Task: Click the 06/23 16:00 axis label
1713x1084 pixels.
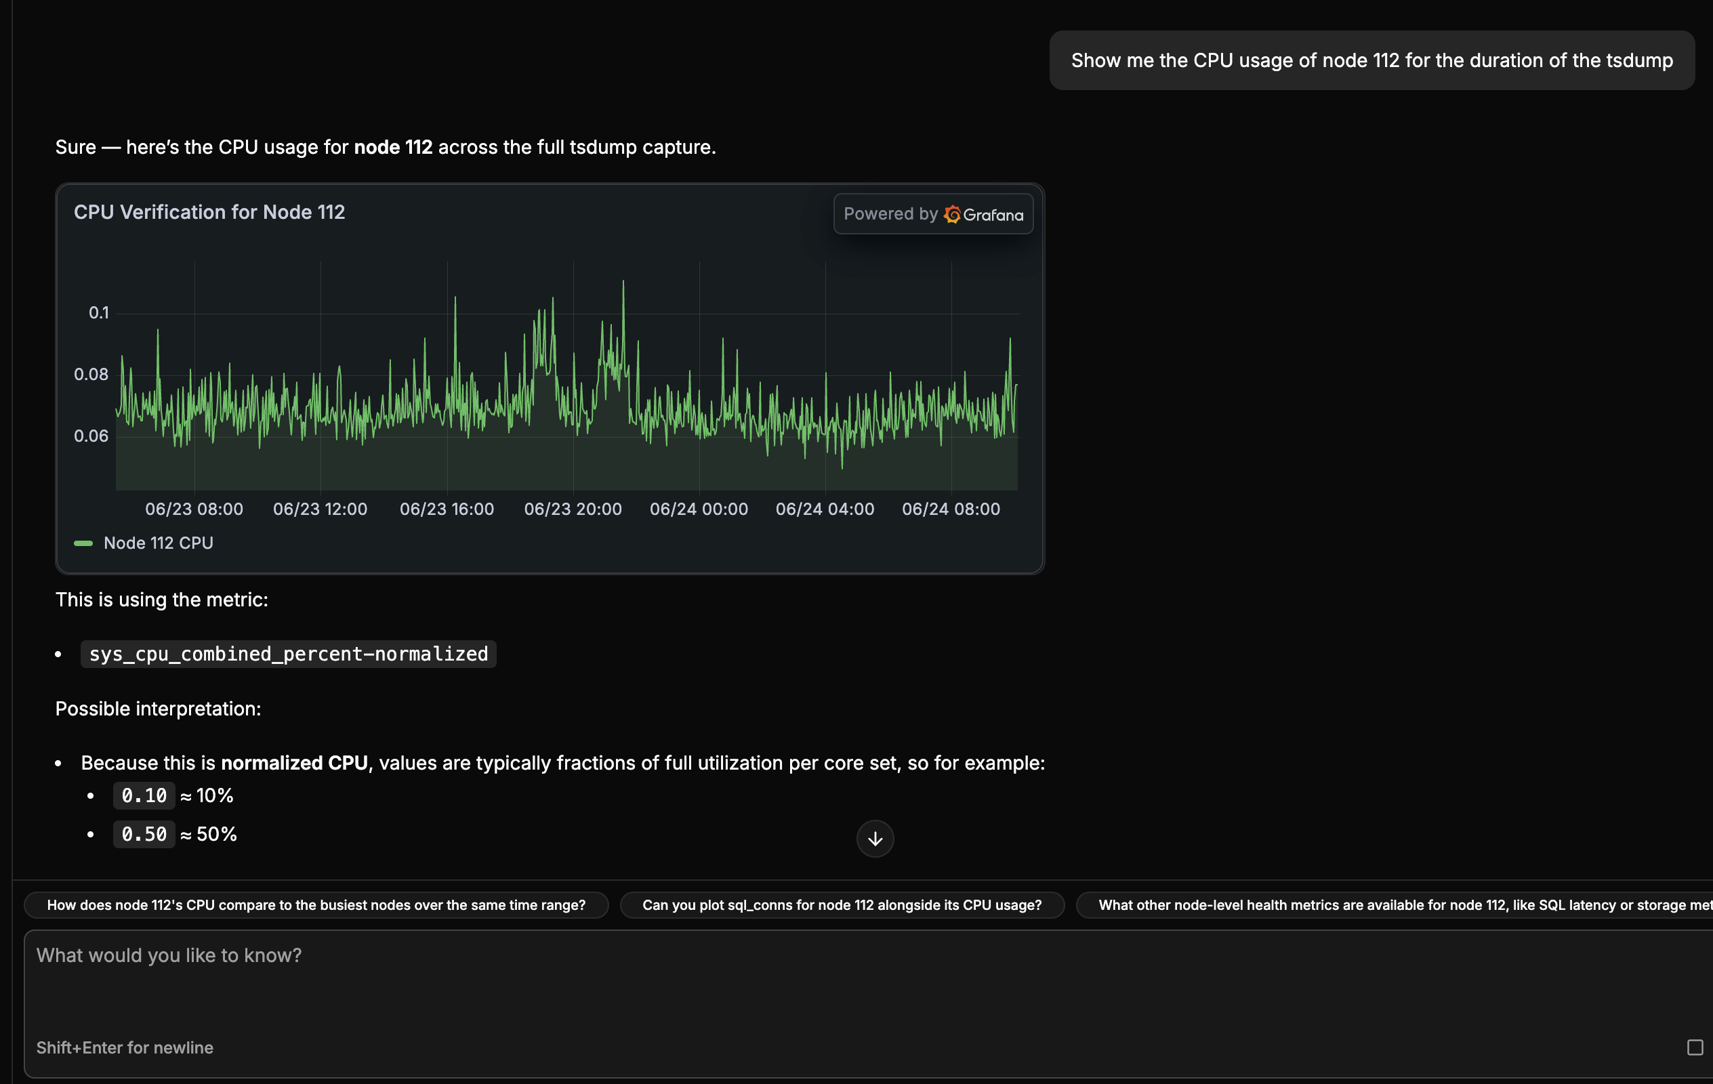Action: tap(447, 509)
